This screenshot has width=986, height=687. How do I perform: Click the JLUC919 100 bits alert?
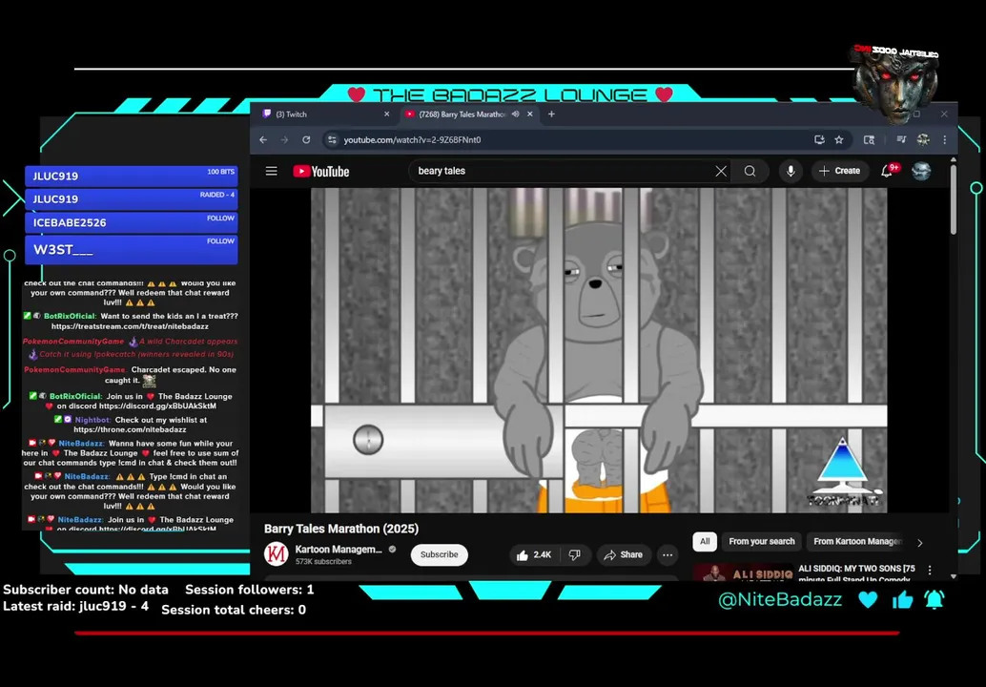[132, 176]
